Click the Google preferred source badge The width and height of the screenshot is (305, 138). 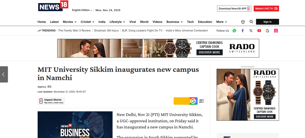tap(186, 101)
